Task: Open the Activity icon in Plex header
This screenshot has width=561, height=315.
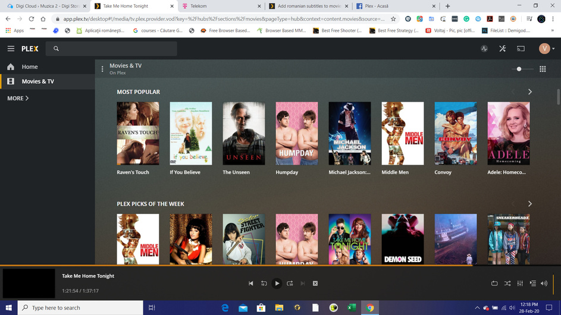Action: tap(484, 49)
